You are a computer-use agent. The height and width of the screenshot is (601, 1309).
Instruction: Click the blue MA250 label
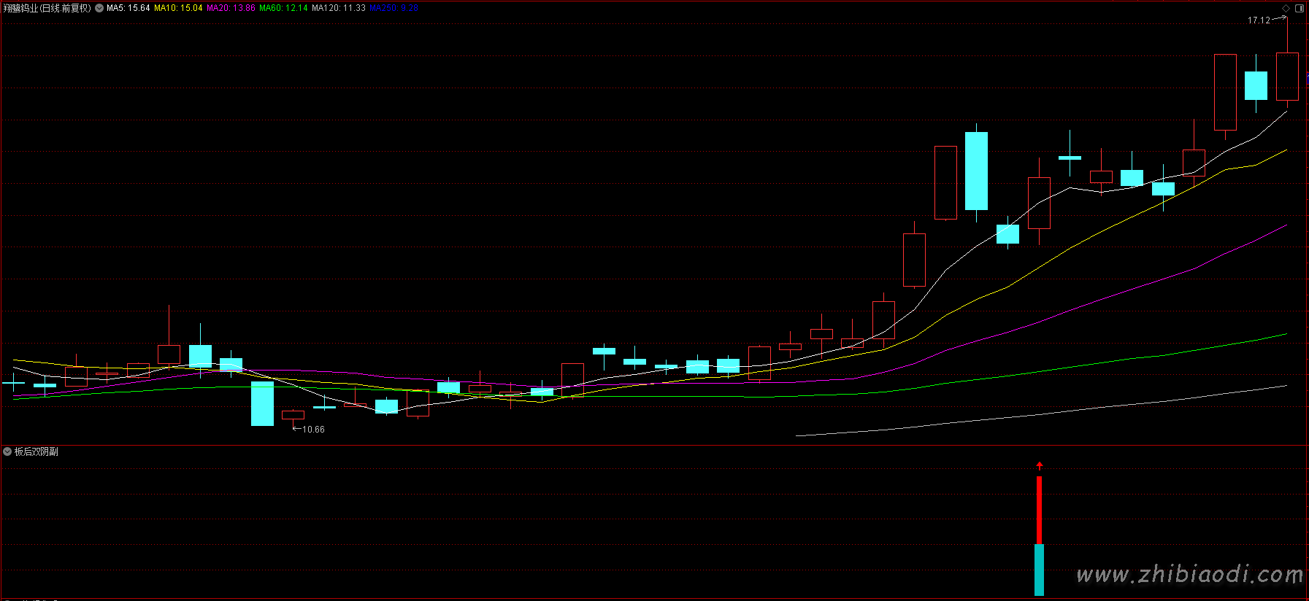coord(394,8)
